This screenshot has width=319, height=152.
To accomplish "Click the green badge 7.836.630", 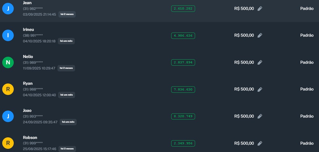I will click(183, 89).
